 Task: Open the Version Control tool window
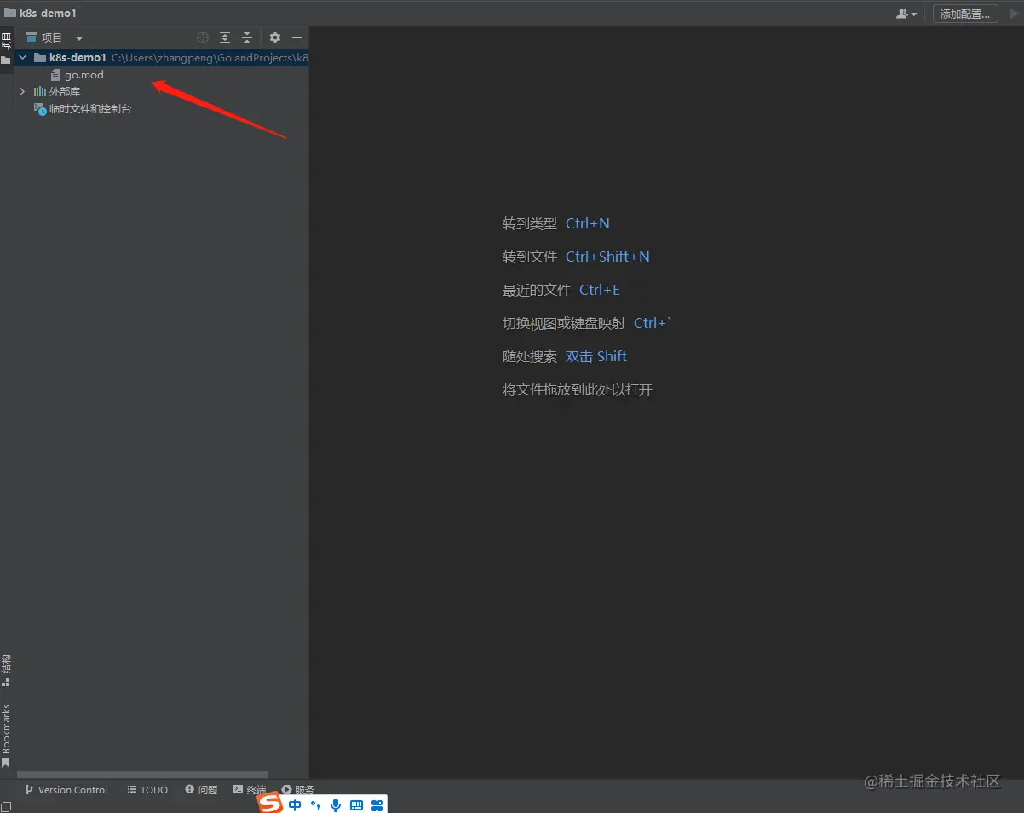(66, 790)
